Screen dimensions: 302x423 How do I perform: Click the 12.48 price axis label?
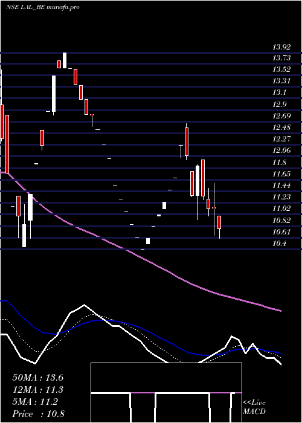click(x=281, y=128)
